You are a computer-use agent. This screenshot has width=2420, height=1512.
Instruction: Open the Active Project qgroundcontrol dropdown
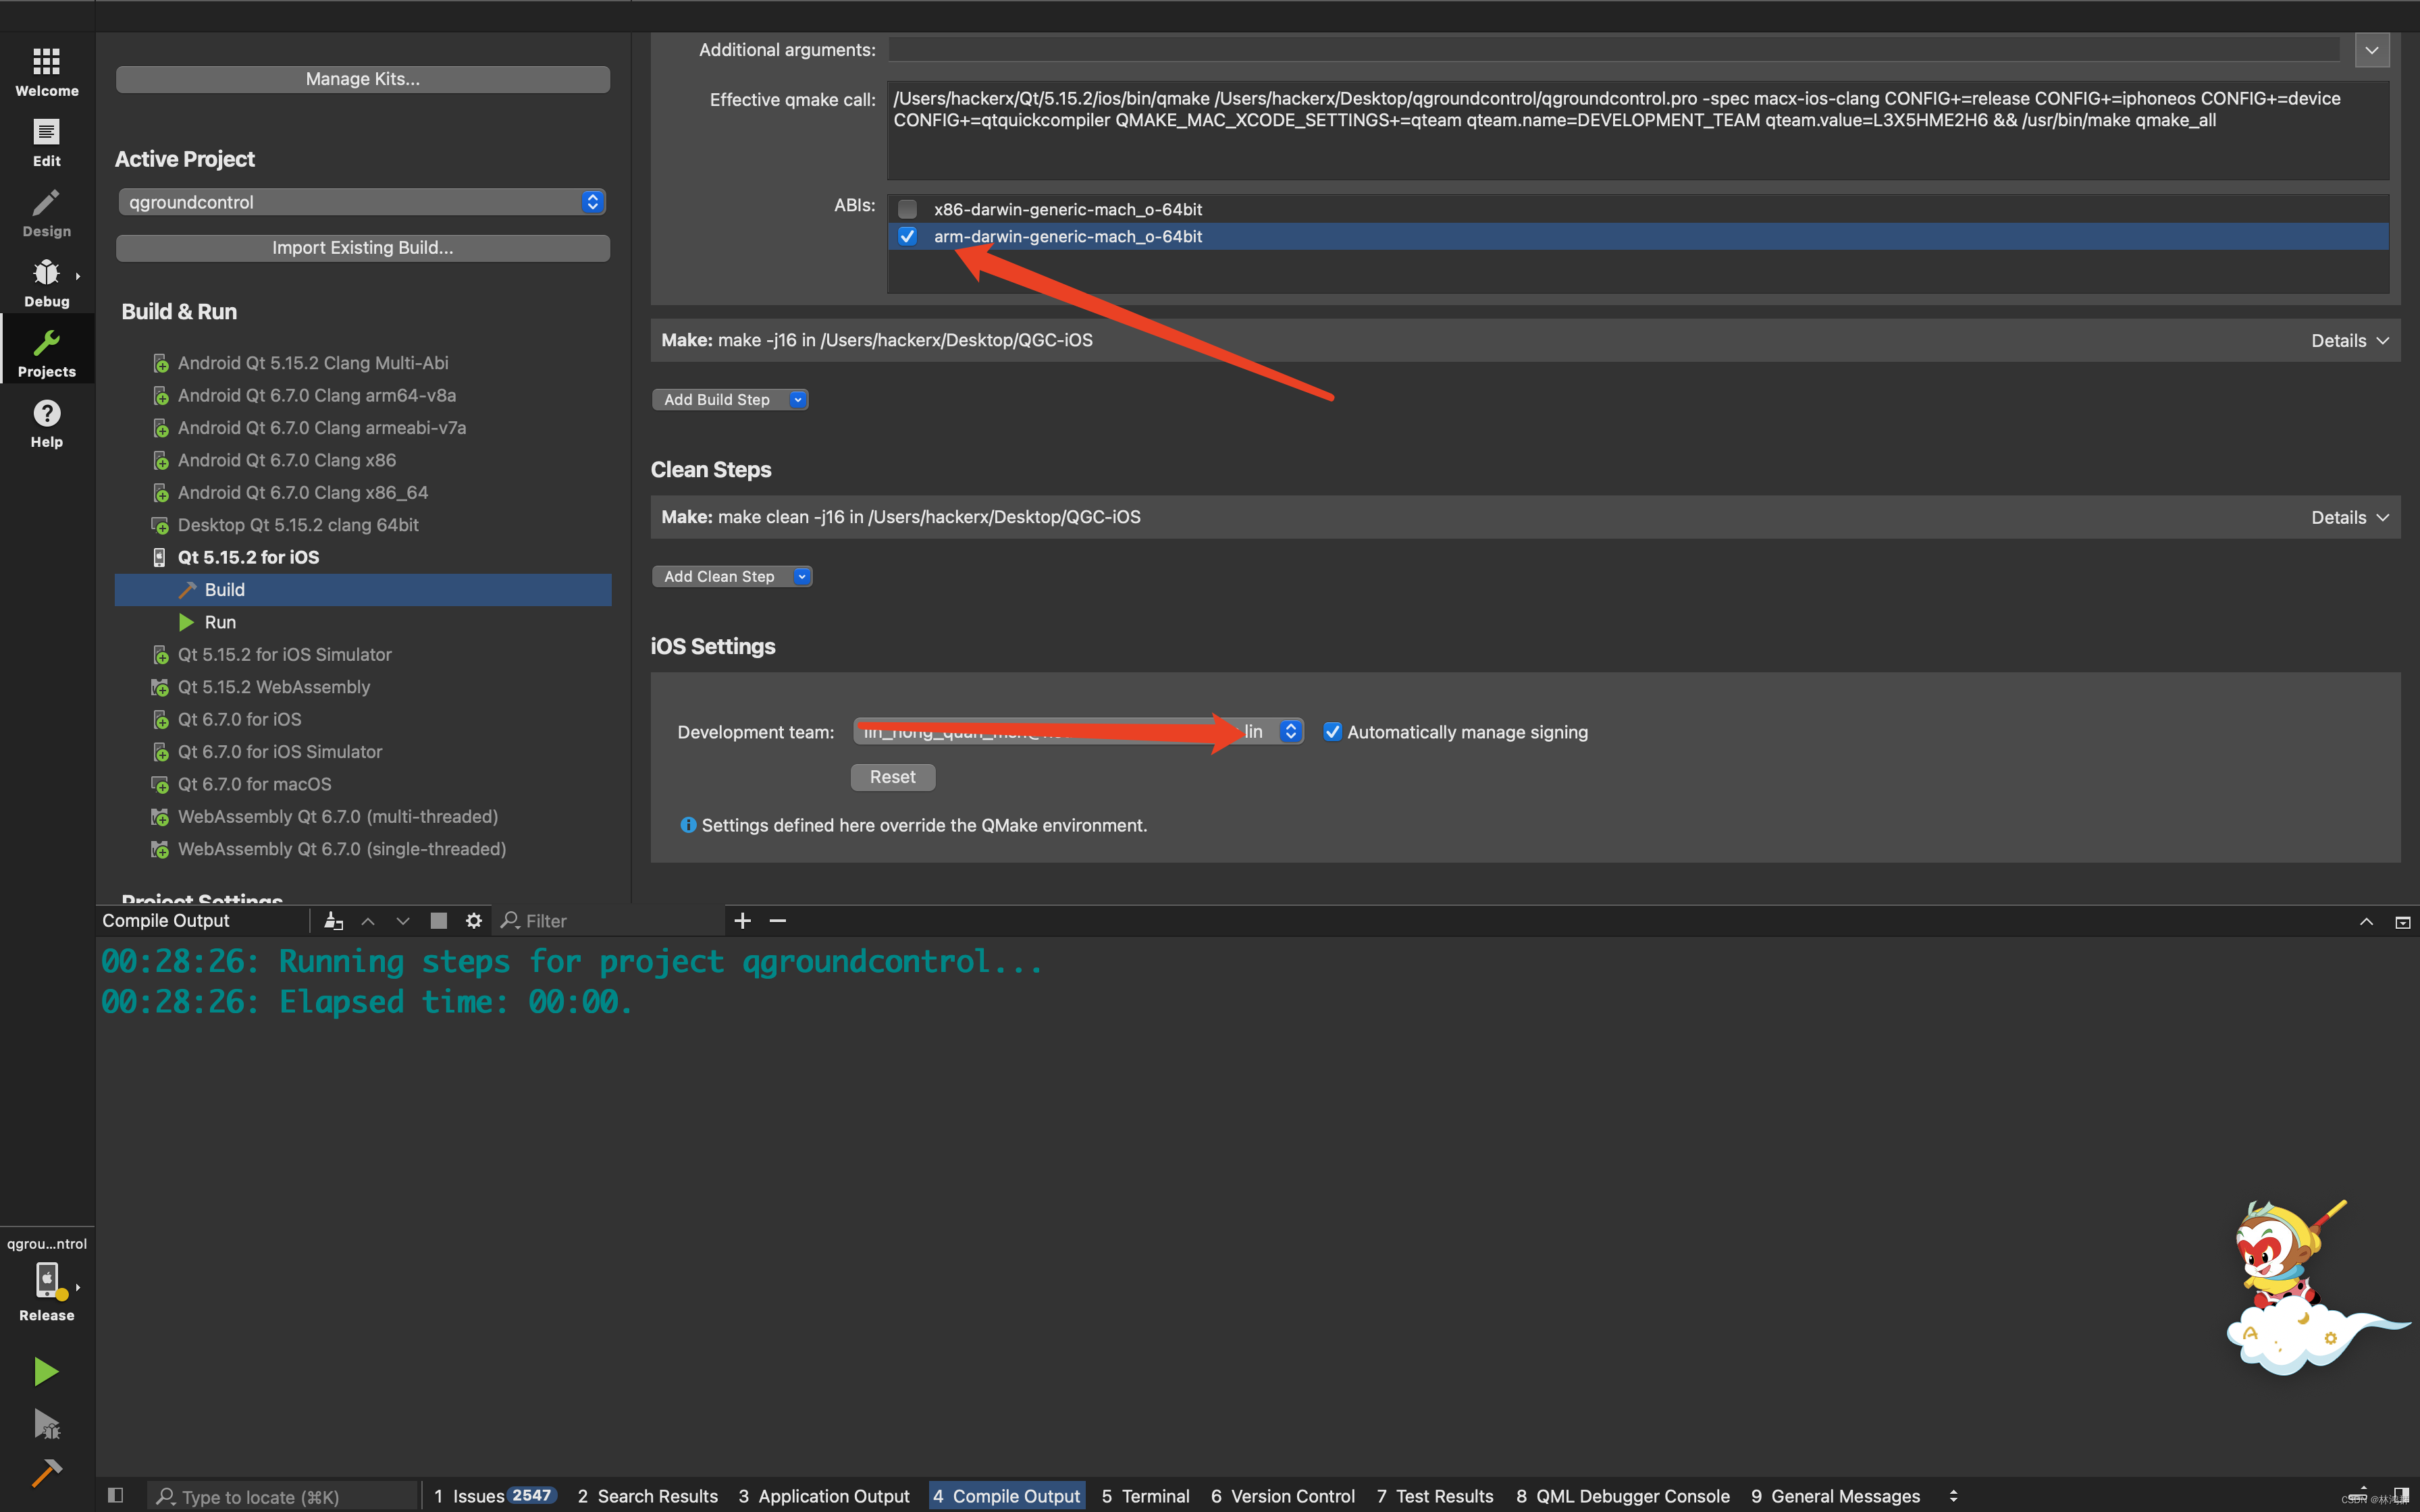363,202
